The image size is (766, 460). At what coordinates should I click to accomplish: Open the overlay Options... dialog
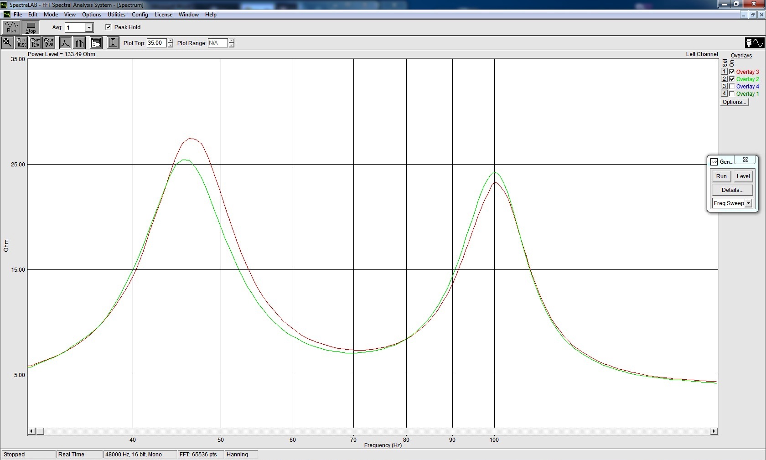pyautogui.click(x=734, y=102)
